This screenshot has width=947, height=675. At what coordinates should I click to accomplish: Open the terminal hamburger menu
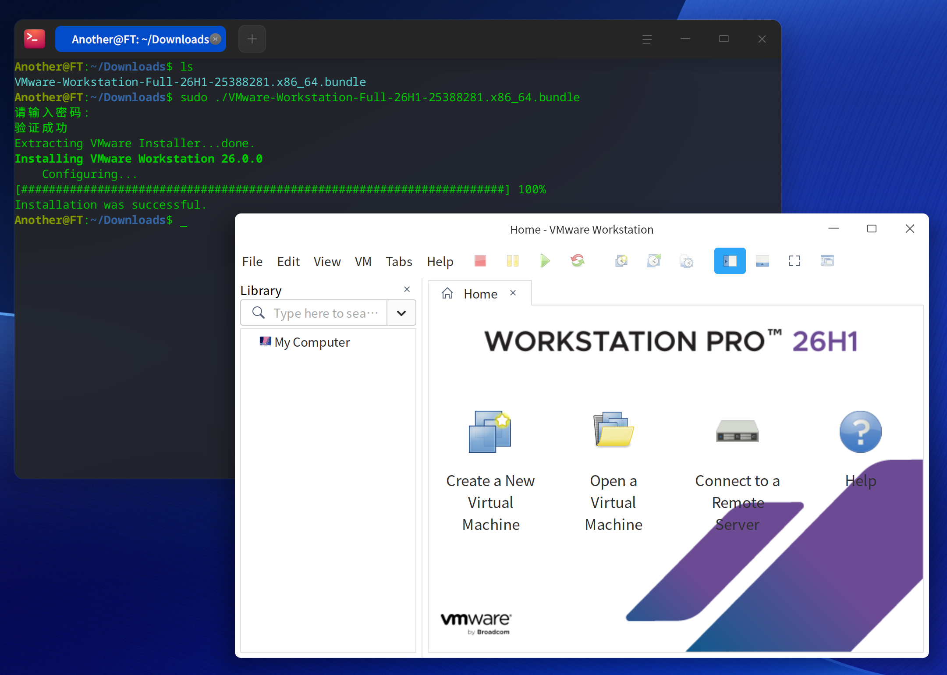point(647,39)
